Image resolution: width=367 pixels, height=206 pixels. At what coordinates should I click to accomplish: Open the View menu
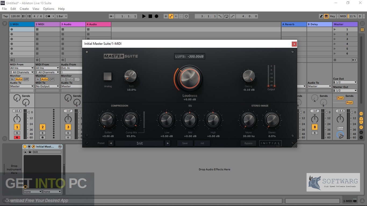tap(36, 9)
